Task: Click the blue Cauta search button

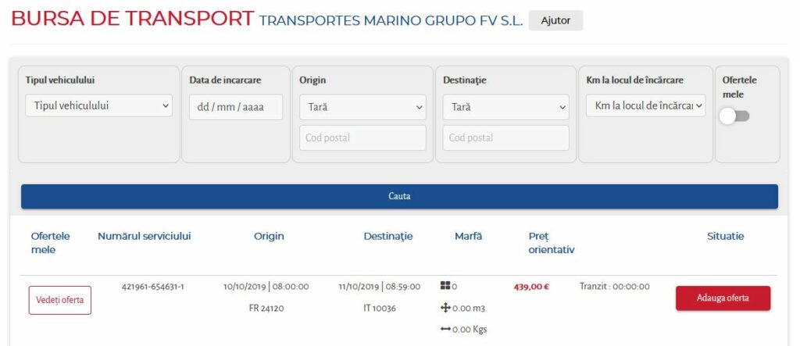Action: [x=399, y=197]
